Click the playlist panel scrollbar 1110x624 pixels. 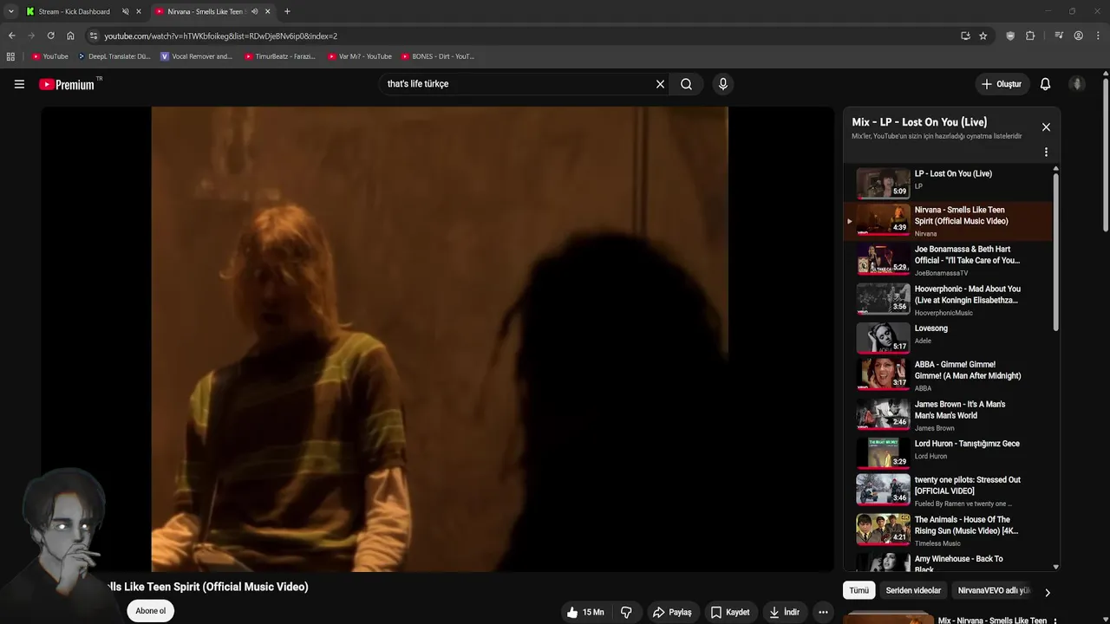(x=1055, y=251)
